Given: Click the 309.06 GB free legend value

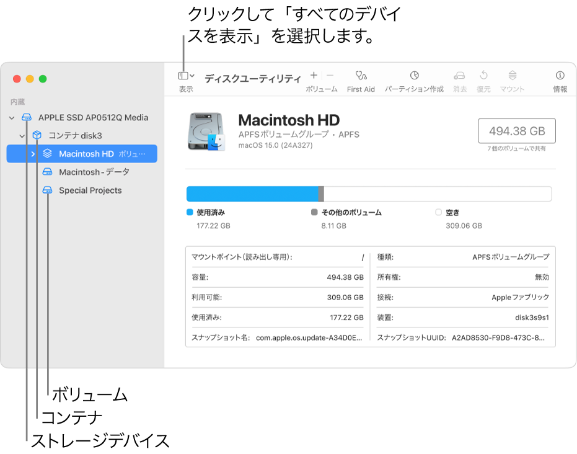Looking at the screenshot, I should click(x=464, y=226).
